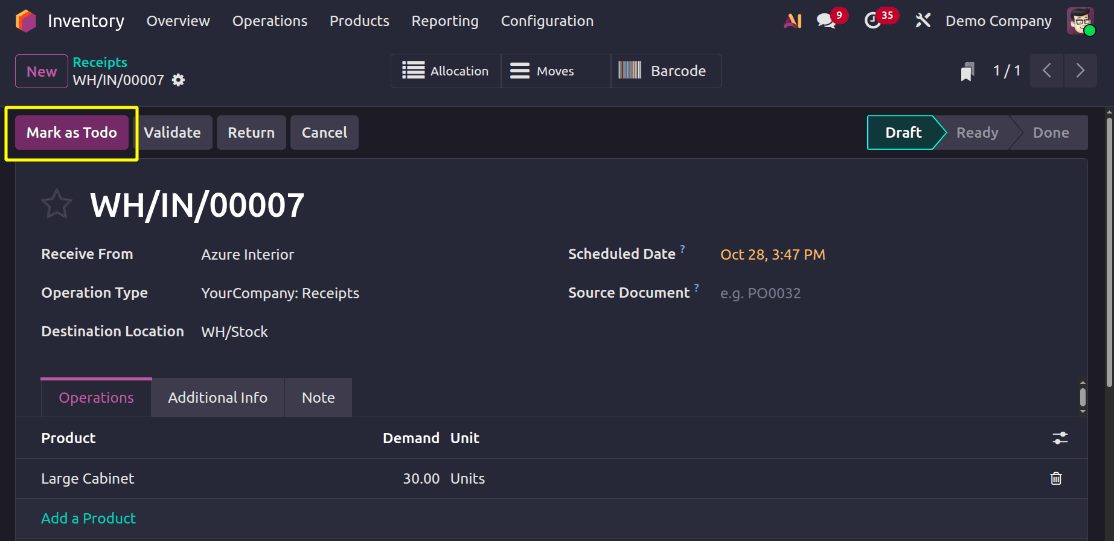
Task: Open the AI assistant icon
Action: [793, 21]
